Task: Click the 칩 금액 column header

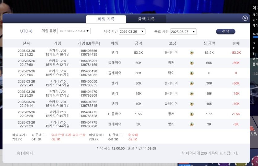Action: pyautogui.click(x=209, y=43)
